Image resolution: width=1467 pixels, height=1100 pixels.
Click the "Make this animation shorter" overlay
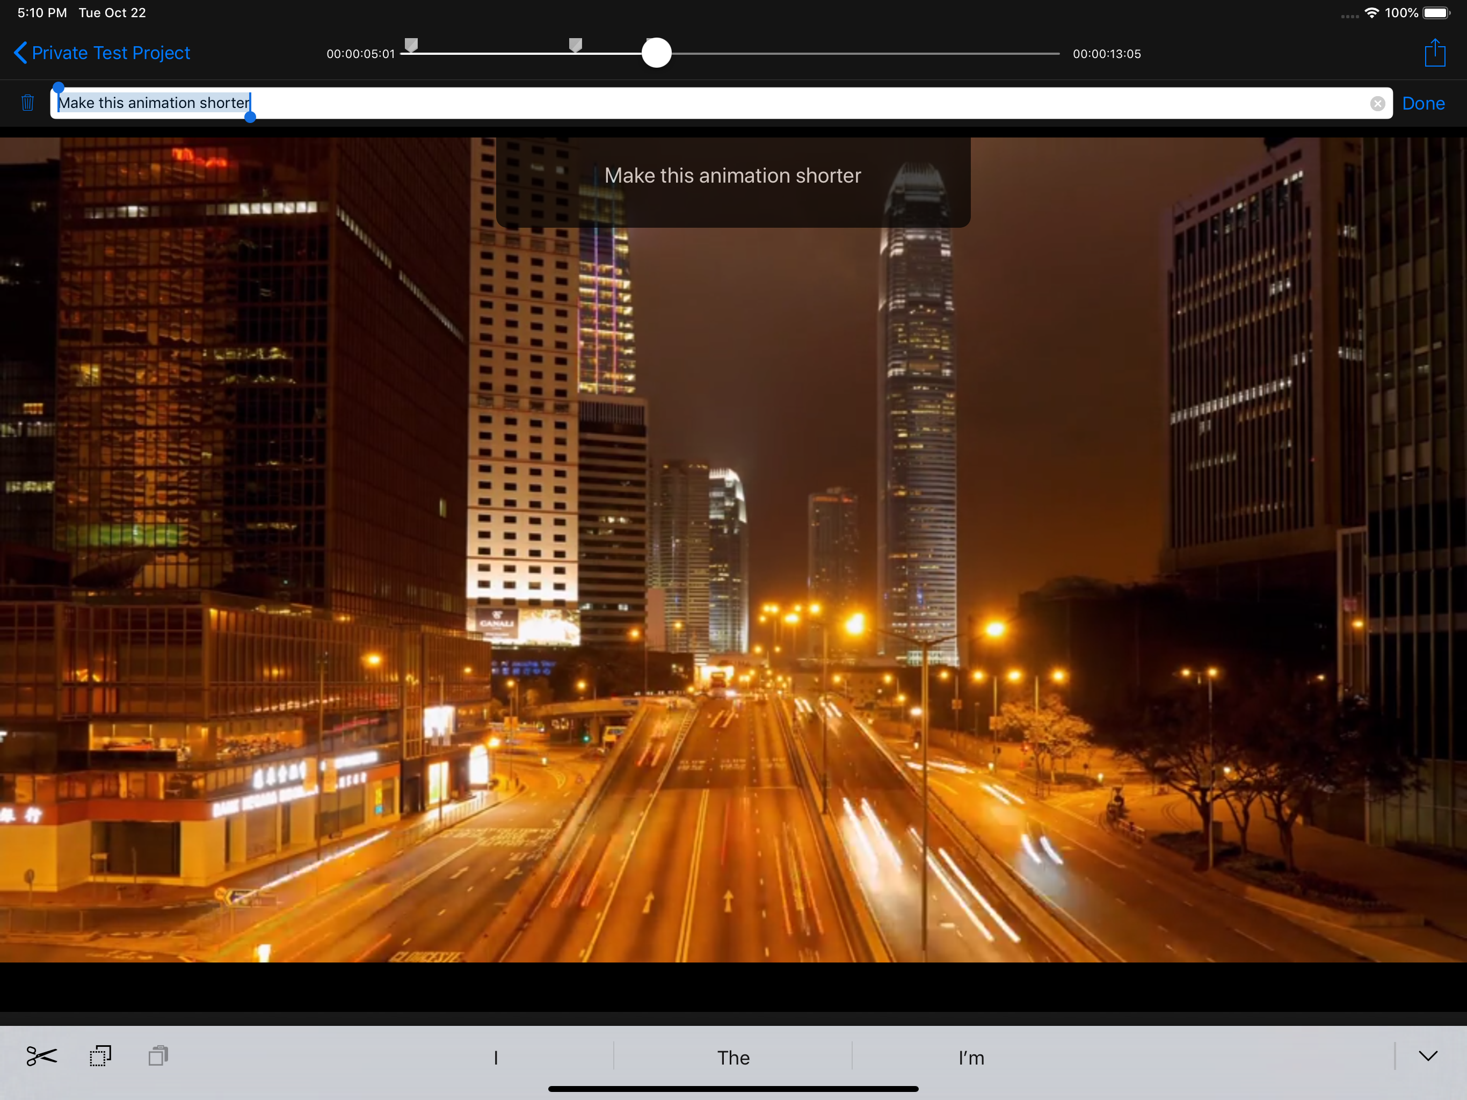coord(733,183)
